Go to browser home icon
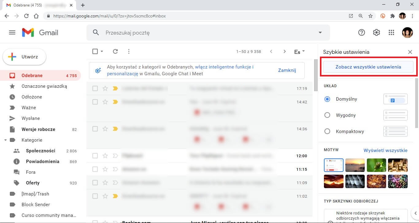 (x=36, y=16)
